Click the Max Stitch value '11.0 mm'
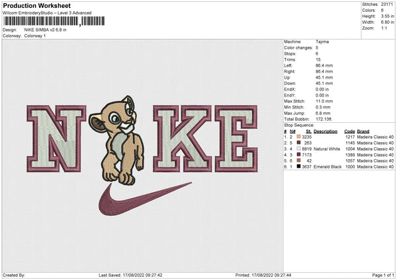The width and height of the screenshot is (397, 280). pyautogui.click(x=324, y=101)
